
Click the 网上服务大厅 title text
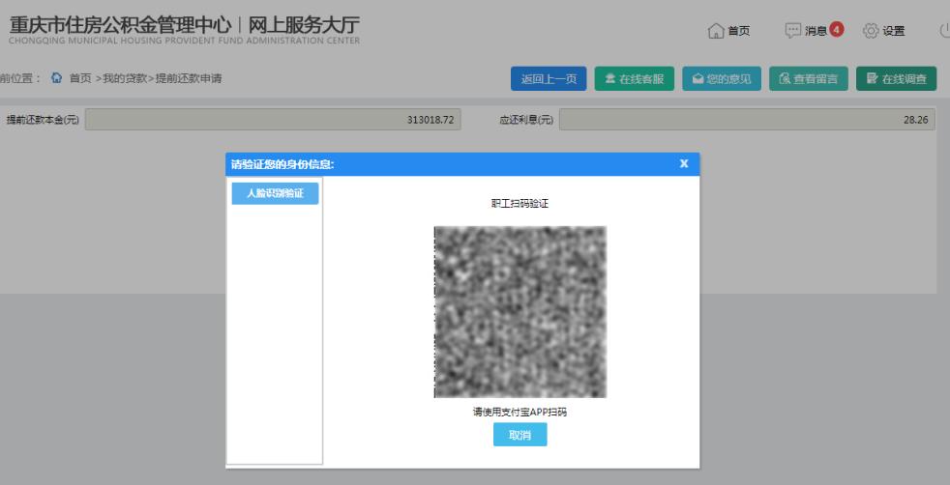click(304, 25)
